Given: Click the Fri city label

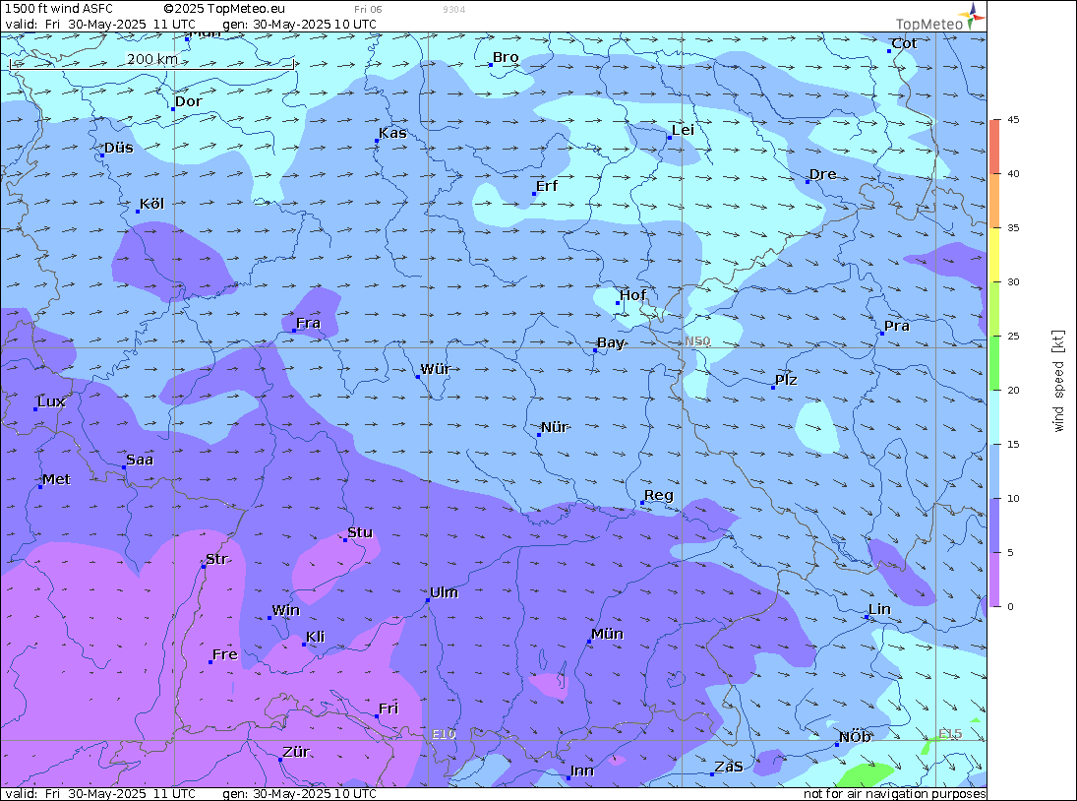Looking at the screenshot, I should click(x=389, y=709).
